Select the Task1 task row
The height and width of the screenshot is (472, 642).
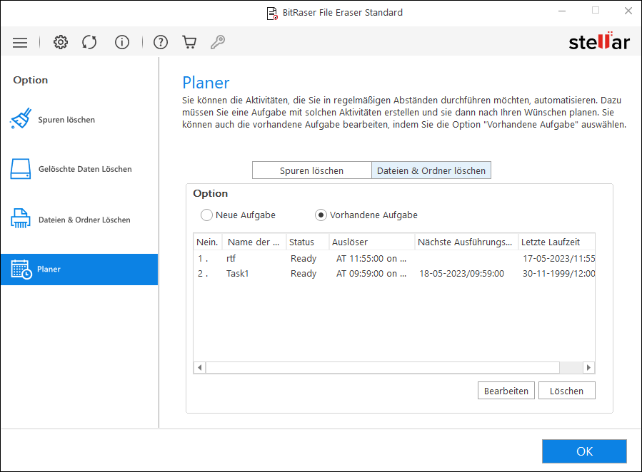pos(394,273)
